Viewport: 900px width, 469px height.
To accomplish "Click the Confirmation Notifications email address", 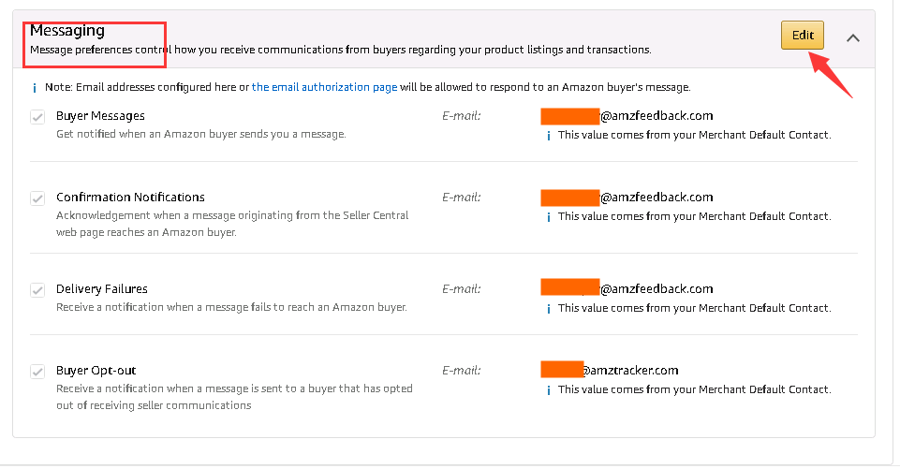I will [x=627, y=198].
